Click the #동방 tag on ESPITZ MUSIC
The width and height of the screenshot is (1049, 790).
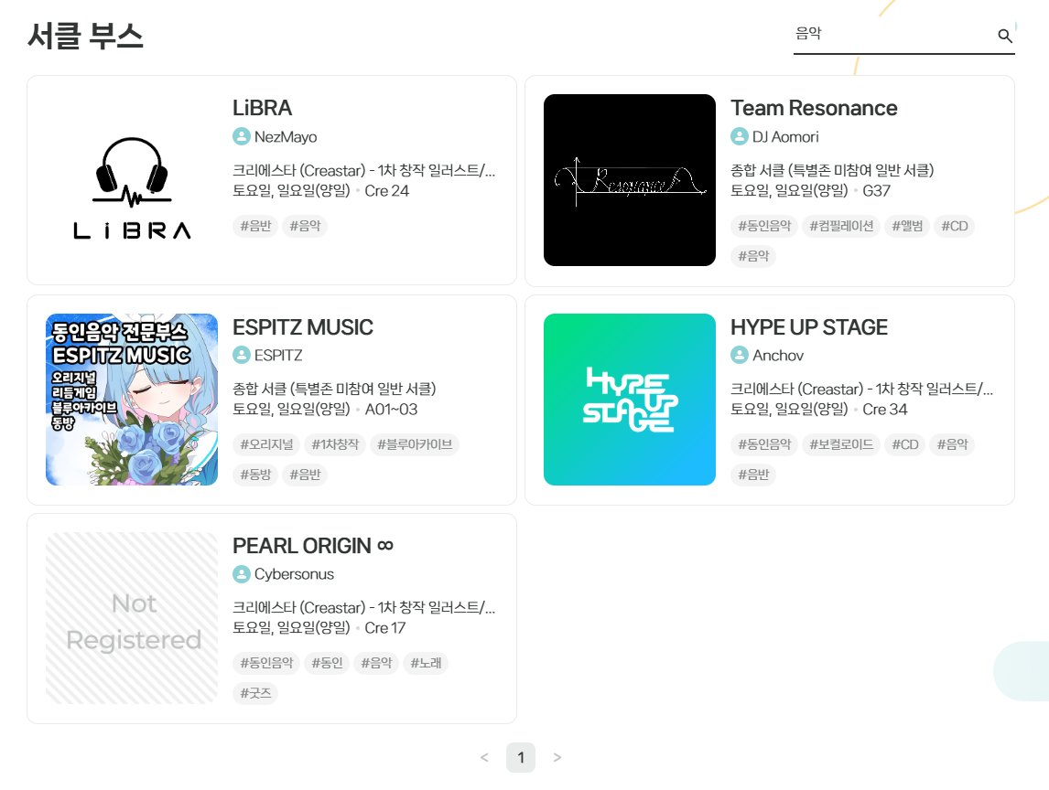click(x=255, y=475)
